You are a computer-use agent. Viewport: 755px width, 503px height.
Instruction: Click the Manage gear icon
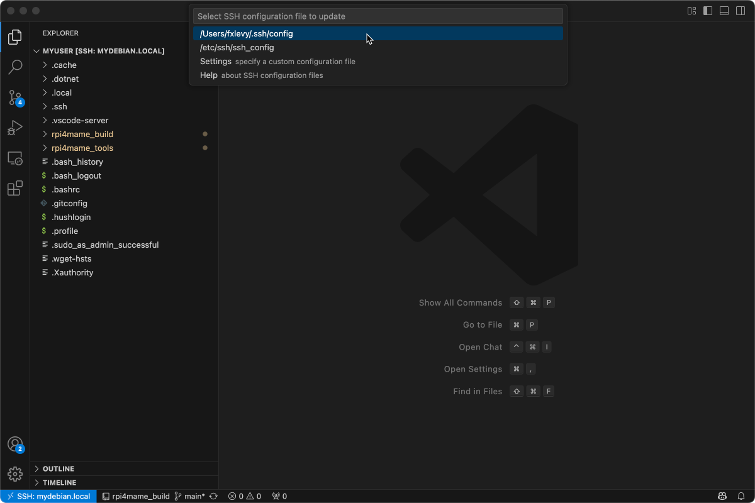[x=14, y=473]
